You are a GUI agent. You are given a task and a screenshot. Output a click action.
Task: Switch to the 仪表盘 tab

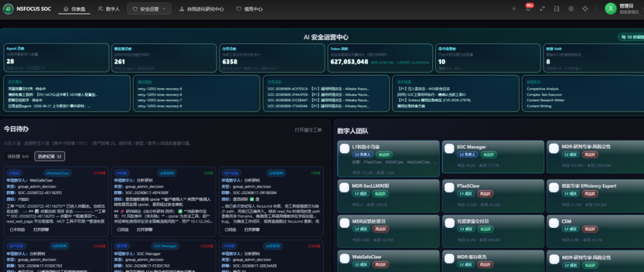(x=75, y=8)
